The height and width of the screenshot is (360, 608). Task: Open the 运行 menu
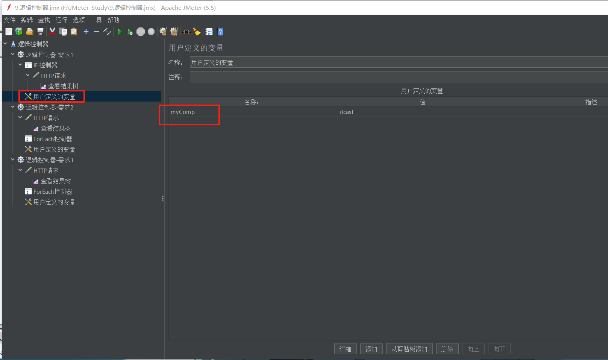[62, 20]
